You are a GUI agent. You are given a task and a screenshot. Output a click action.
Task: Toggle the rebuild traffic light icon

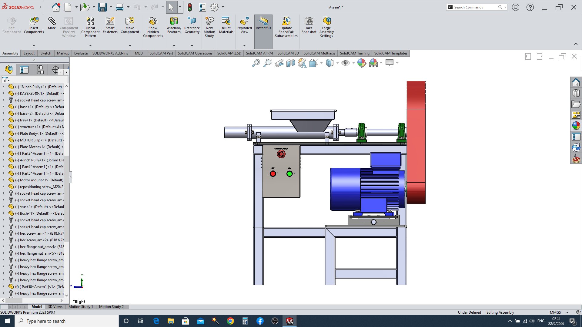pos(190,7)
